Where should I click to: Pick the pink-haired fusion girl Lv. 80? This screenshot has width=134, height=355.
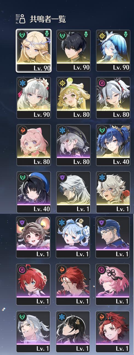tap(34, 145)
